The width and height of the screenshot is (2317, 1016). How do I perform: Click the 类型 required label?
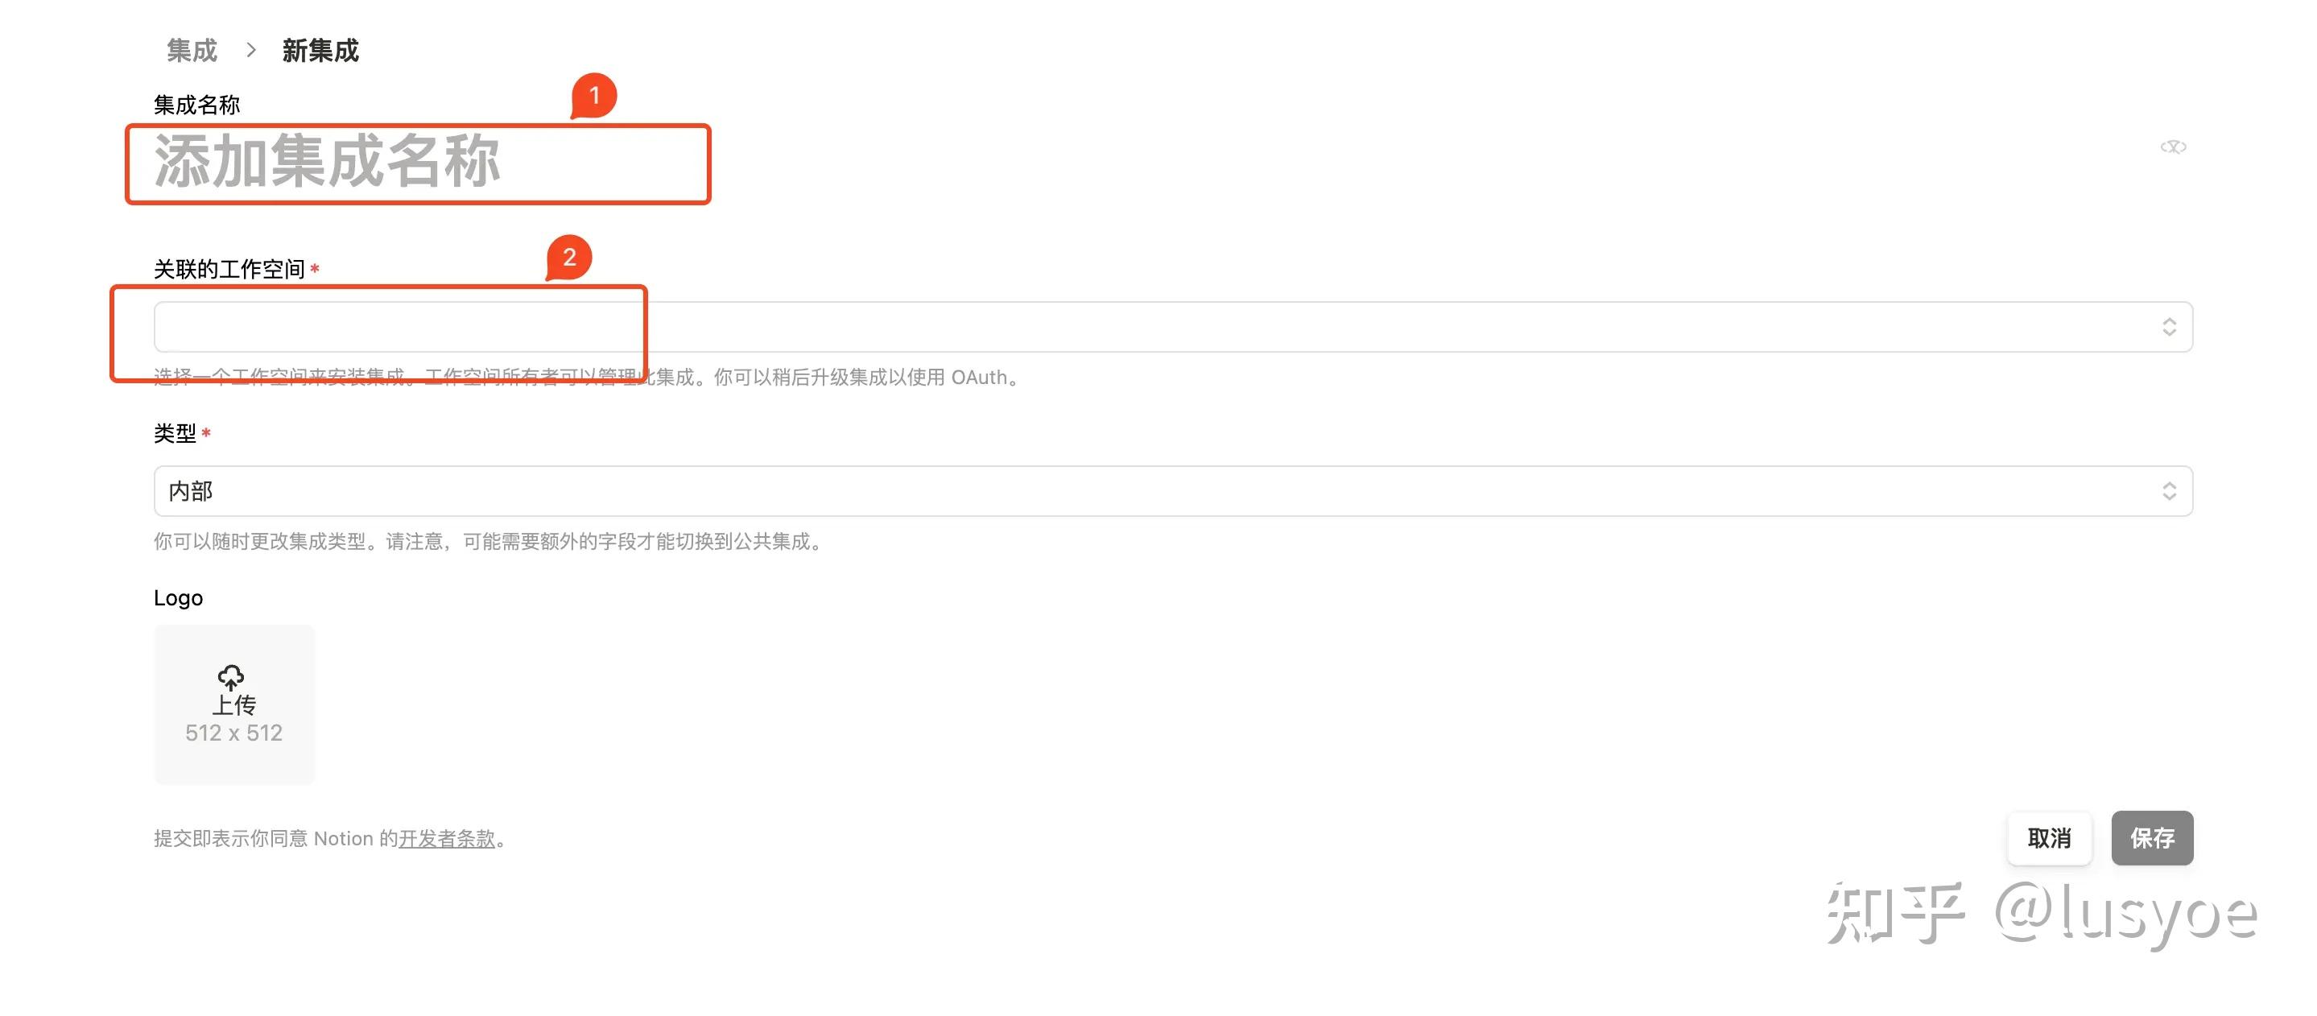176,433
